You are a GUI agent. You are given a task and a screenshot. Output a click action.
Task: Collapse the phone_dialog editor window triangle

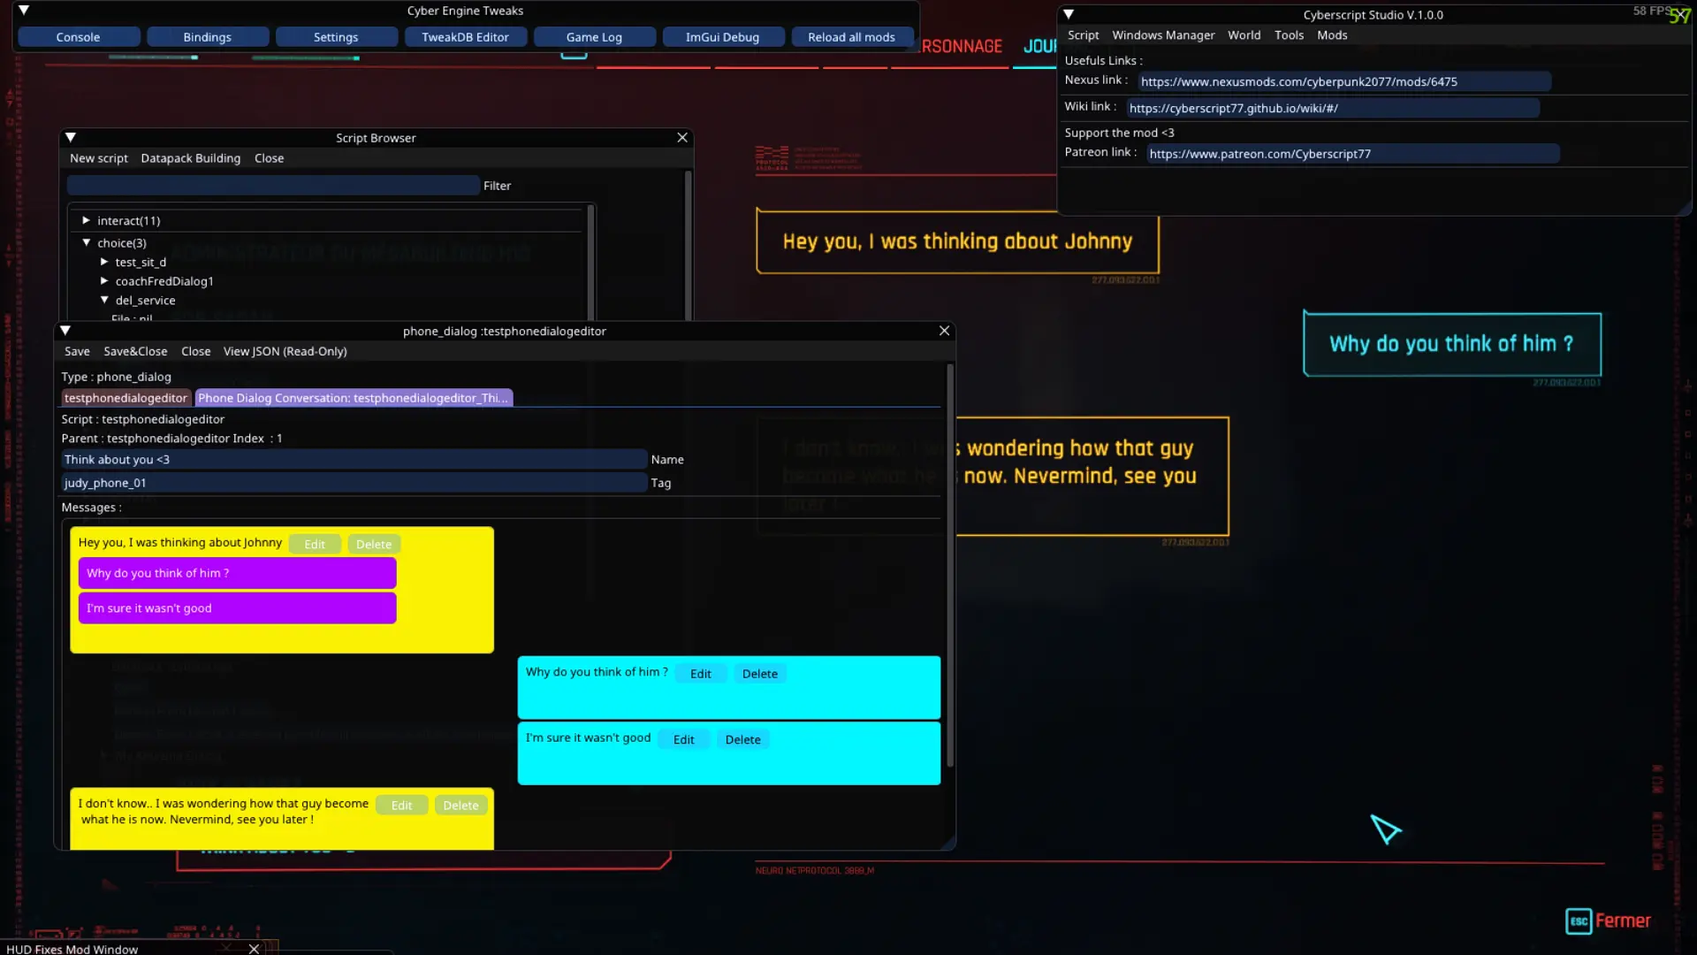(65, 331)
